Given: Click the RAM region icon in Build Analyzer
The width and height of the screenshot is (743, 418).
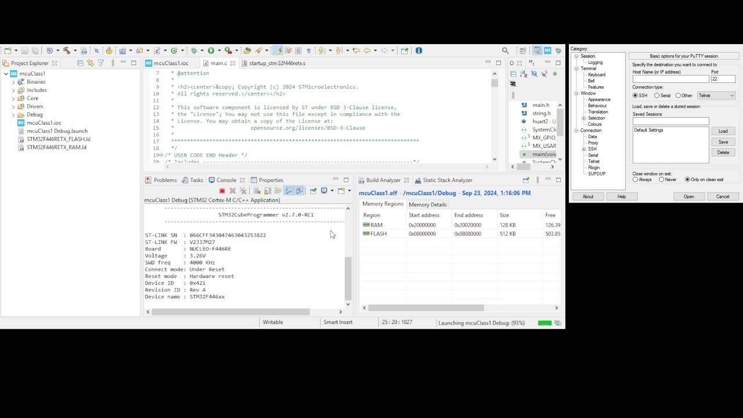Looking at the screenshot, I should [366, 225].
